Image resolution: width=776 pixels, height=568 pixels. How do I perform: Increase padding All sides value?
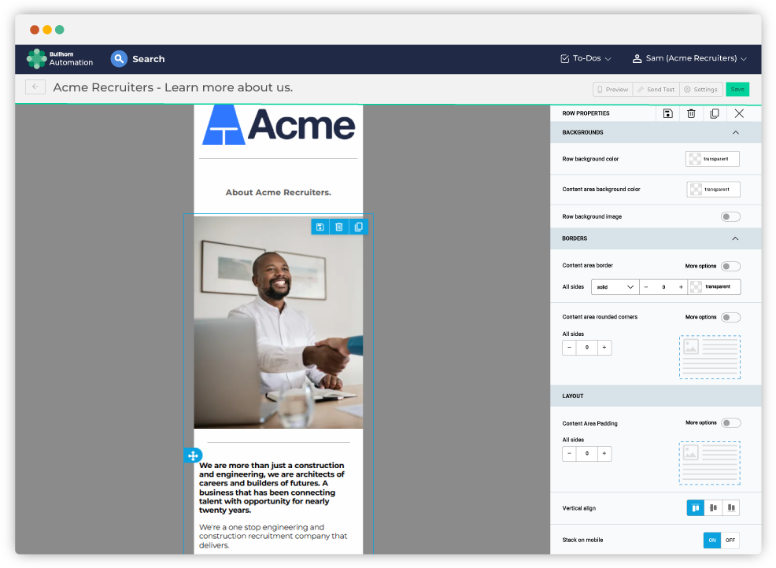coord(604,453)
